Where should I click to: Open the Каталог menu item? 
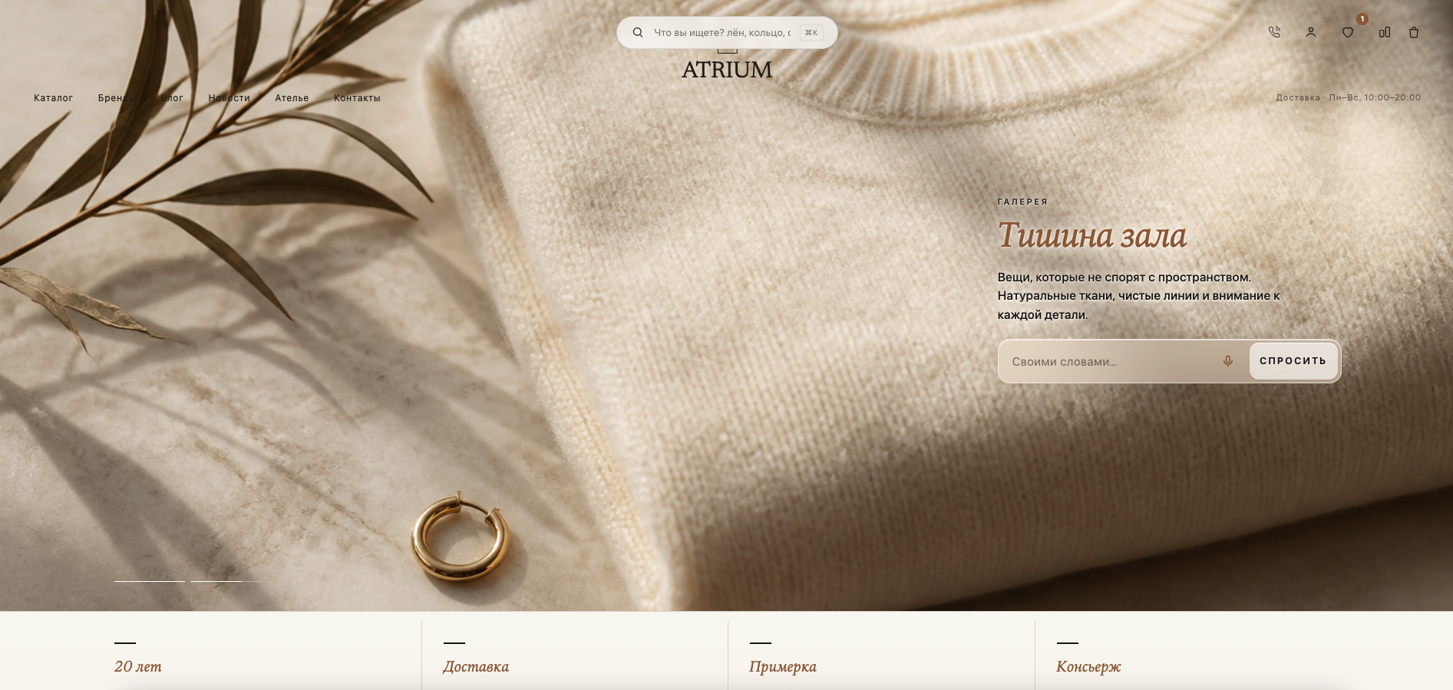[x=53, y=98]
